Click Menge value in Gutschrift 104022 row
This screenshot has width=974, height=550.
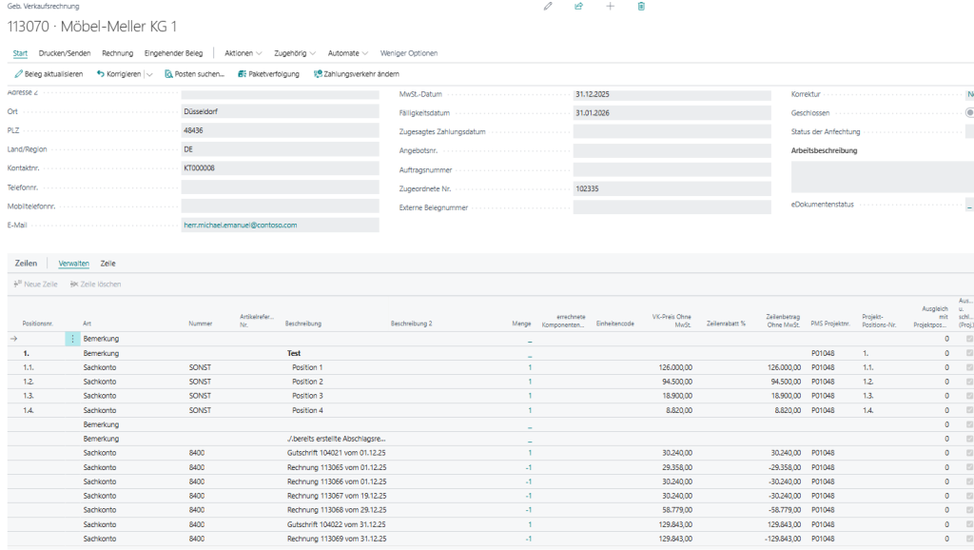(530, 524)
